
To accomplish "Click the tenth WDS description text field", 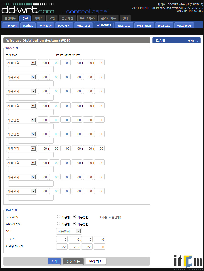I will pos(31,198).
